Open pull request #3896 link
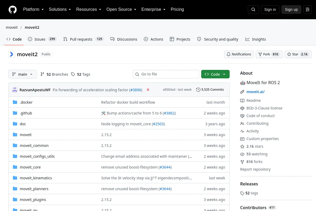 pyautogui.click(x=136, y=90)
